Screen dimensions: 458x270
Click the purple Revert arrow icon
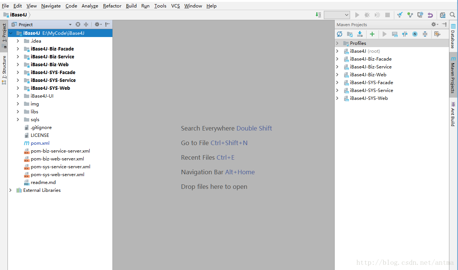click(430, 15)
